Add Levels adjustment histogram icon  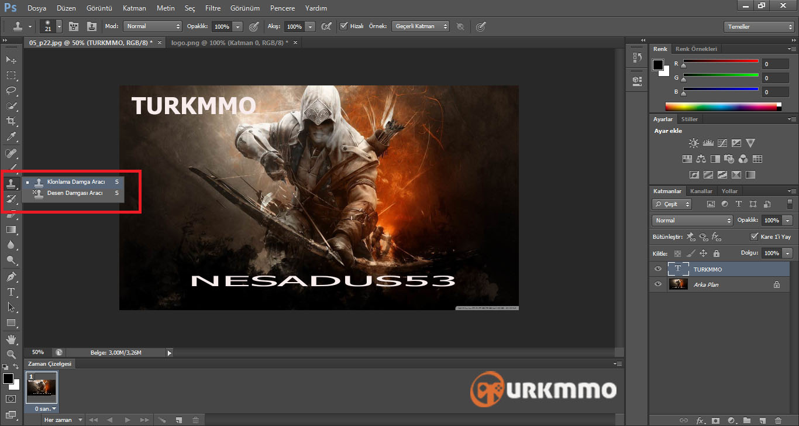(x=708, y=143)
